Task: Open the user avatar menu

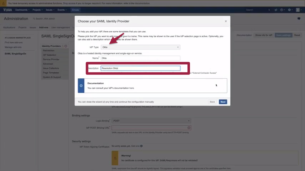Action: 299,10
